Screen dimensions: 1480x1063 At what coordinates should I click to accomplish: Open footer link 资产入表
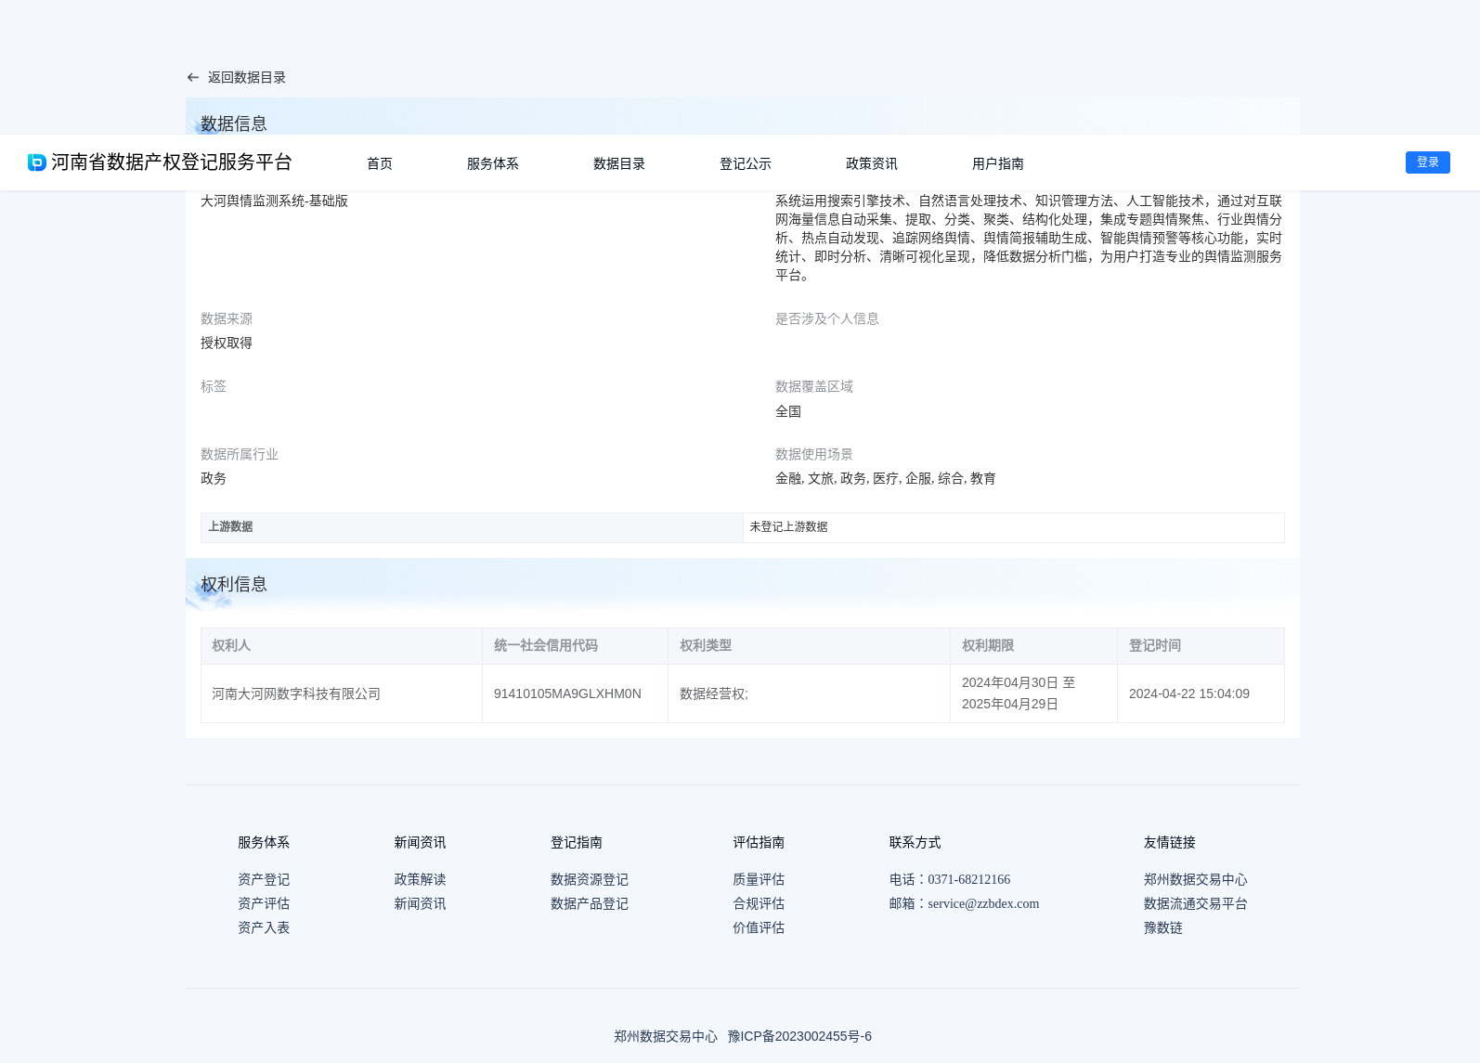coord(264,927)
